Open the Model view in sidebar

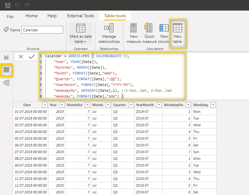[6, 83]
